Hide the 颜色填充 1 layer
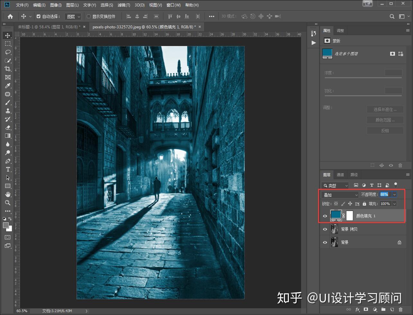This screenshot has width=413, height=315. 325,216
